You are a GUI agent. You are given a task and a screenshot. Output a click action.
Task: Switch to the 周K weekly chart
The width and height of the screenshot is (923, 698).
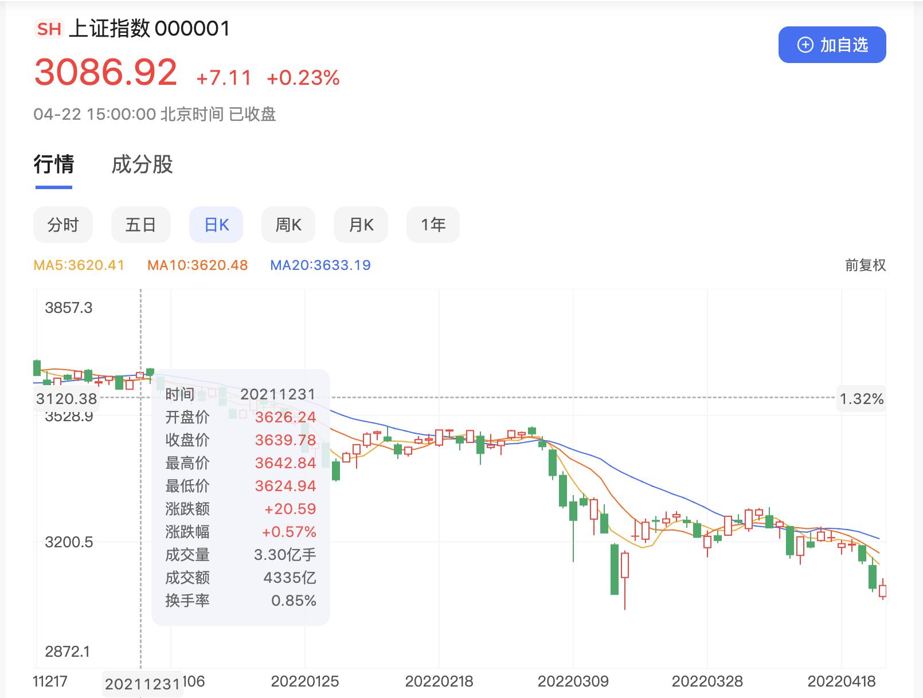tap(288, 225)
